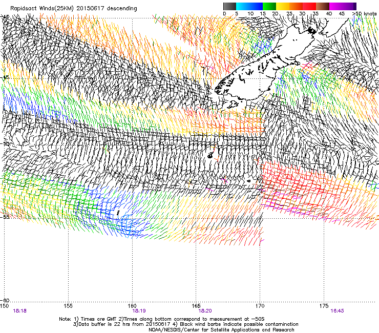Viewport: 379px width, 333px height.
Task: Select the gray 0-5 knots color swatch
Action: point(229,6)
